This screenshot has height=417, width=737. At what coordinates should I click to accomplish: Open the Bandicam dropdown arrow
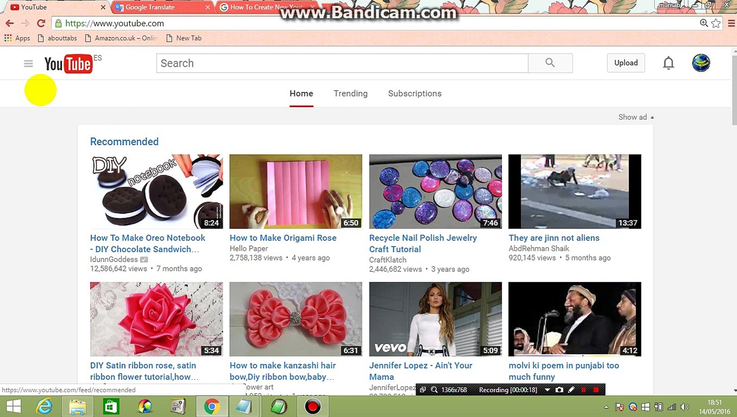click(x=547, y=390)
